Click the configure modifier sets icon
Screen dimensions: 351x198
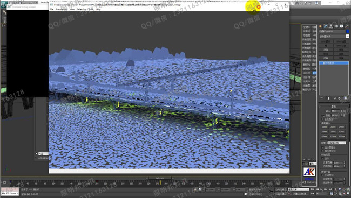pos(346,98)
